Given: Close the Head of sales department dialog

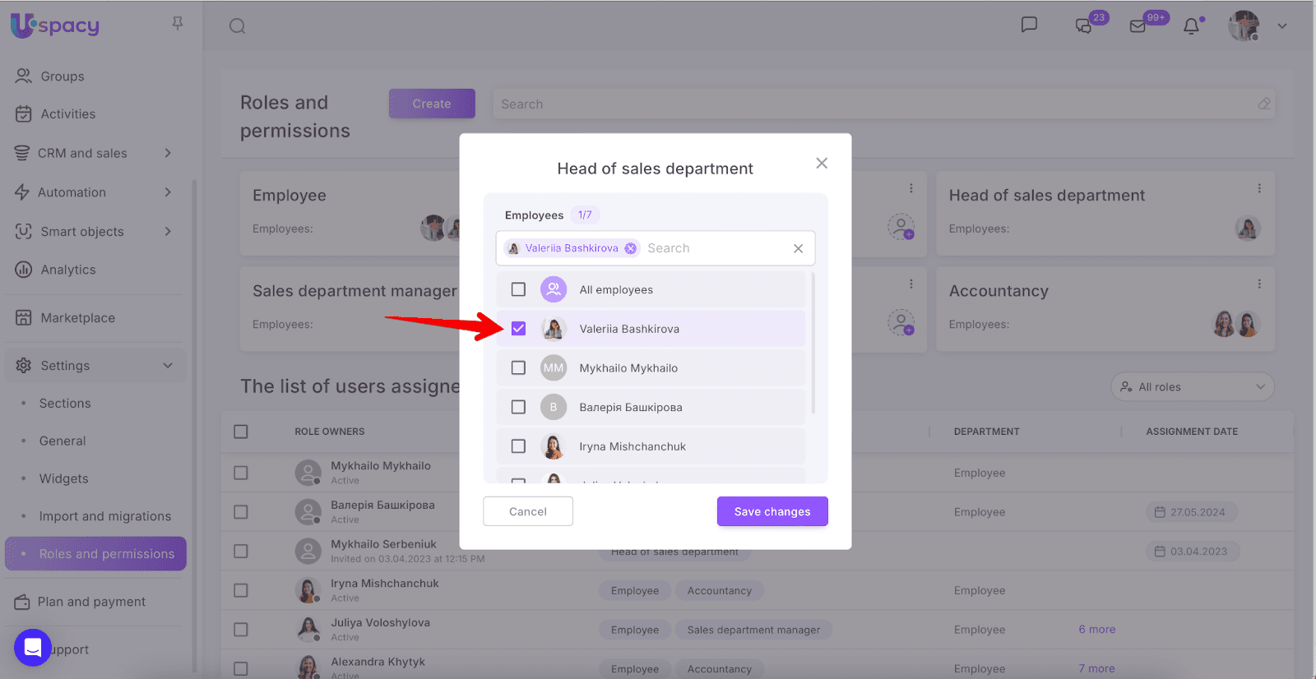Looking at the screenshot, I should point(822,163).
